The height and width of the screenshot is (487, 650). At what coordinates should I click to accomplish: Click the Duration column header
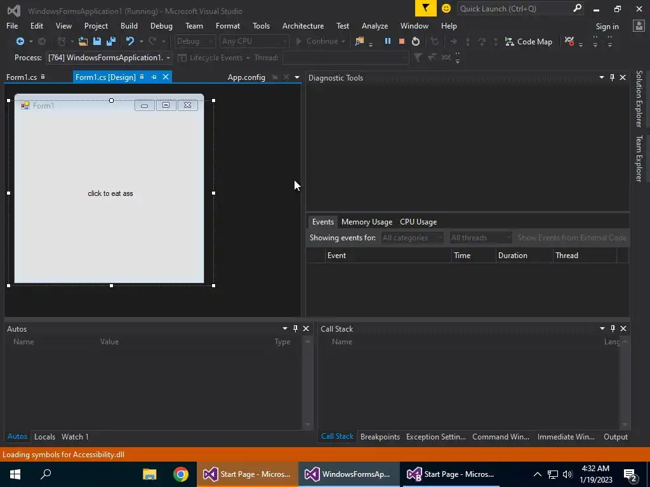point(524,256)
